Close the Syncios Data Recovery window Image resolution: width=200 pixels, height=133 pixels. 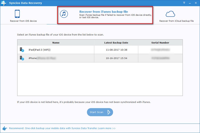[x=196, y=3]
